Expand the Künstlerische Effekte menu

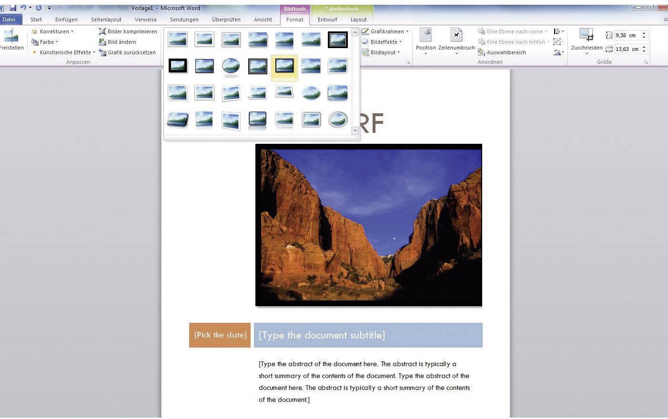(63, 52)
